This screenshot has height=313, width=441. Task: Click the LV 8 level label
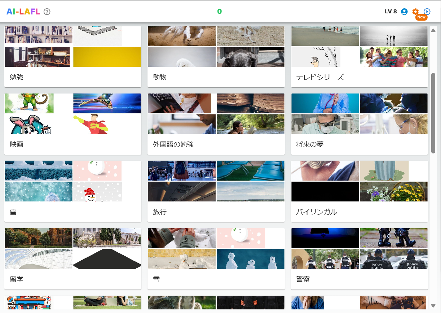[x=391, y=12]
